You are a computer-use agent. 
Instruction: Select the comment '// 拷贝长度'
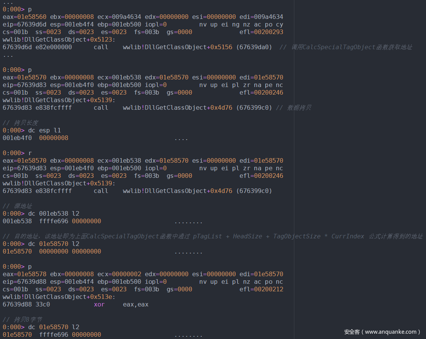coord(20,123)
